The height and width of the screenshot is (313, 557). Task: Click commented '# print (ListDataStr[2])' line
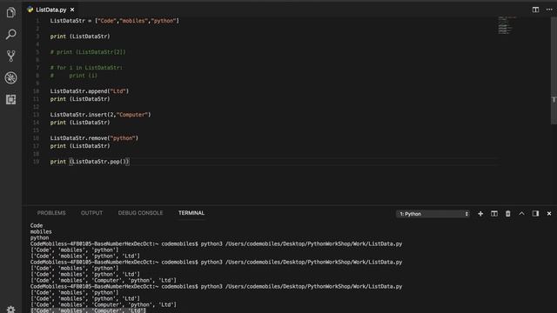(88, 52)
